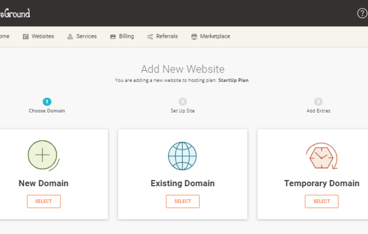This screenshot has height=234, width=368.
Task: Open the help question mark icon
Action: [362, 13]
